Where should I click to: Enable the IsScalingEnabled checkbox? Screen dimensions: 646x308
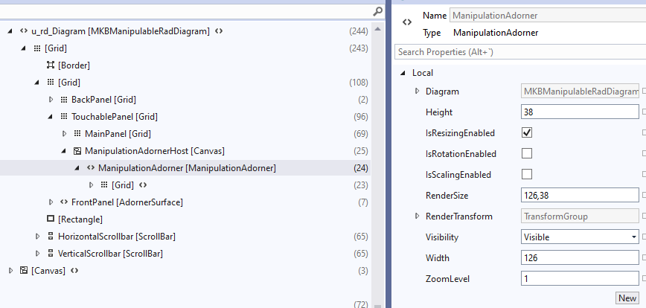pyautogui.click(x=527, y=175)
